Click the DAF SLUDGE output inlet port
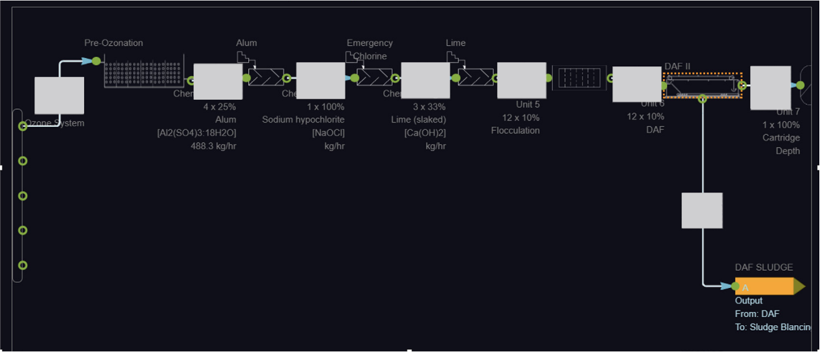Viewport: 821px width, 352px height. tap(735, 286)
